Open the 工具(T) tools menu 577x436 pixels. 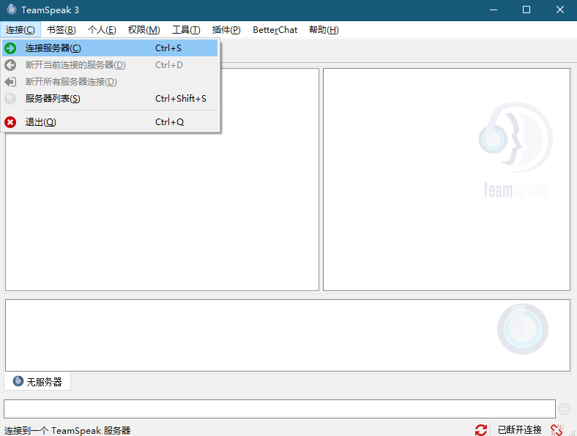186,30
